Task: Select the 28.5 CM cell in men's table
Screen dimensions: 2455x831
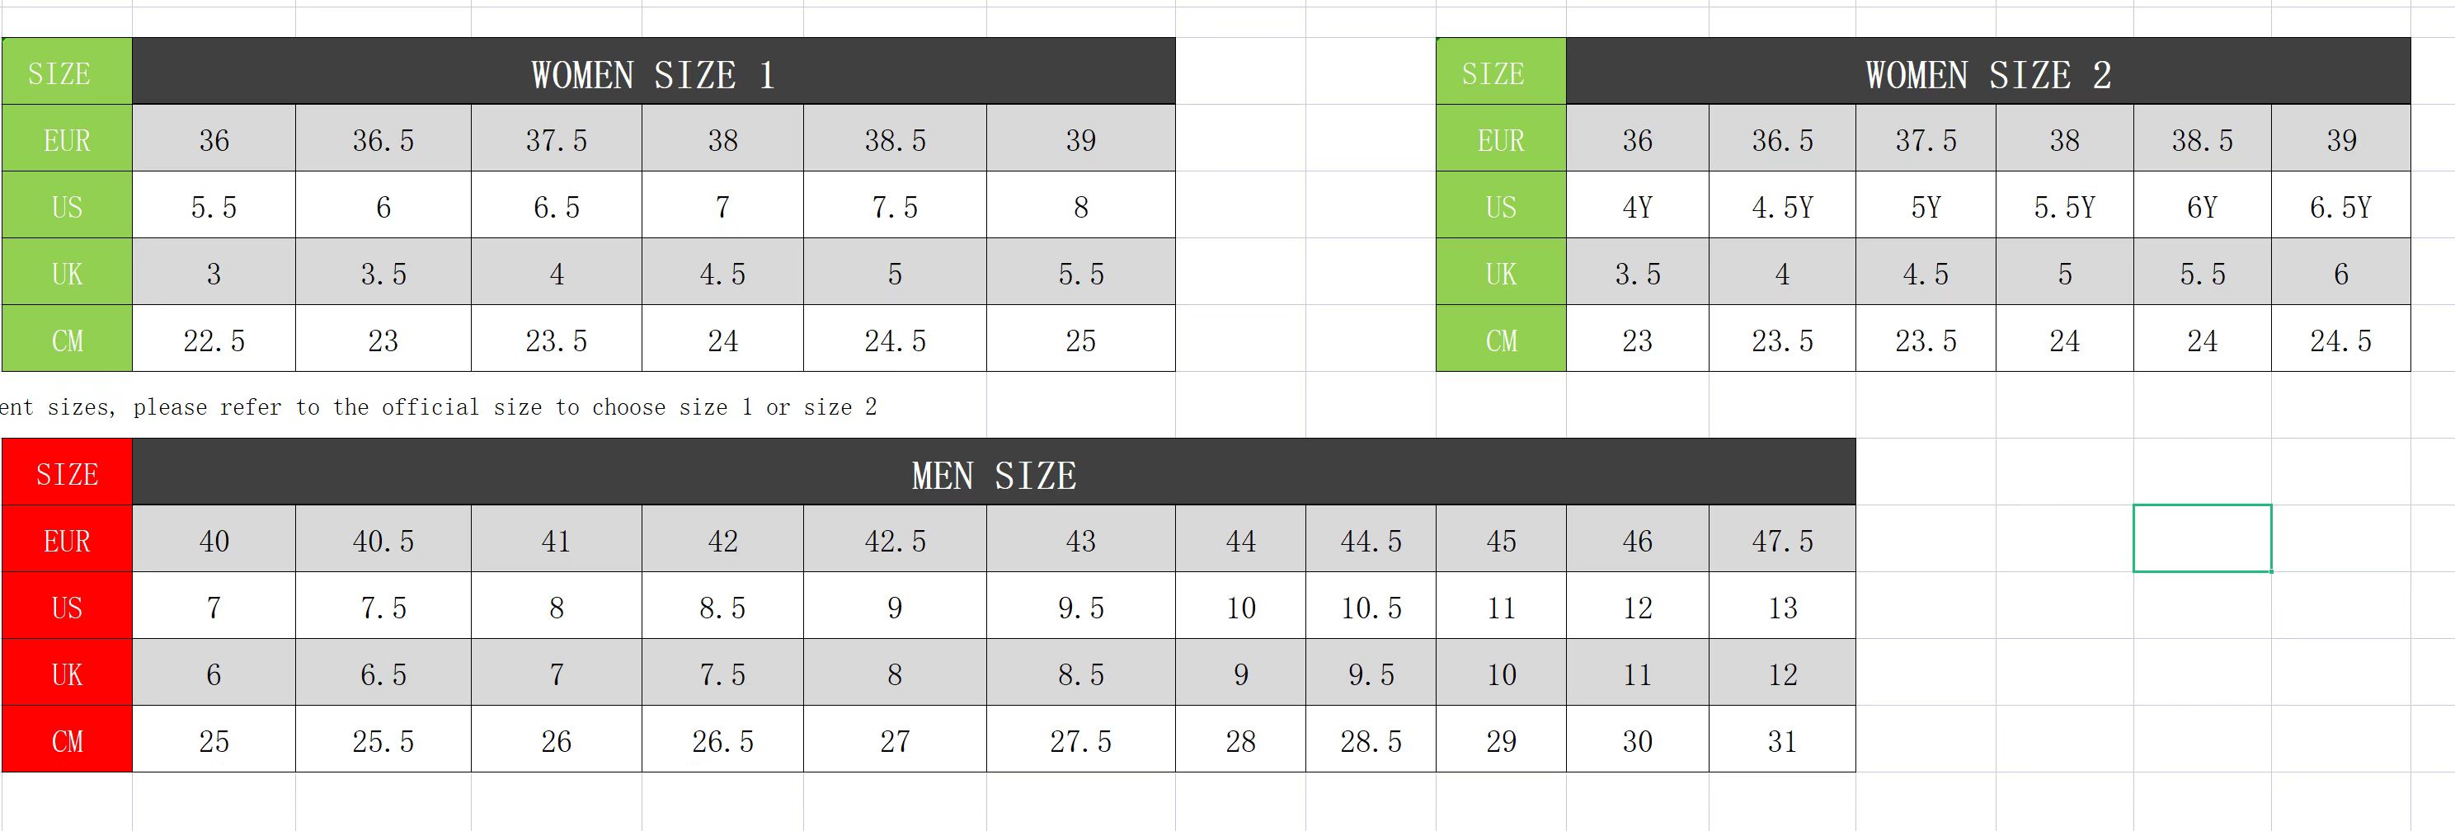Action: click(x=1371, y=739)
